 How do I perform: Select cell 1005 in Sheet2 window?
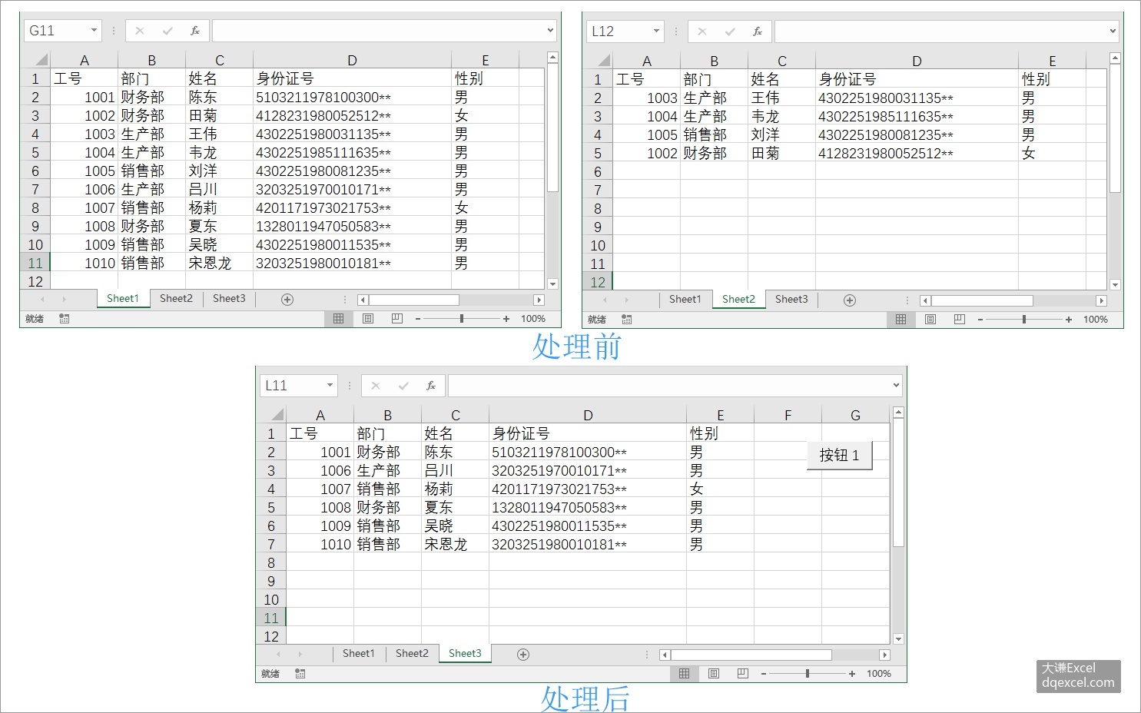(646, 135)
